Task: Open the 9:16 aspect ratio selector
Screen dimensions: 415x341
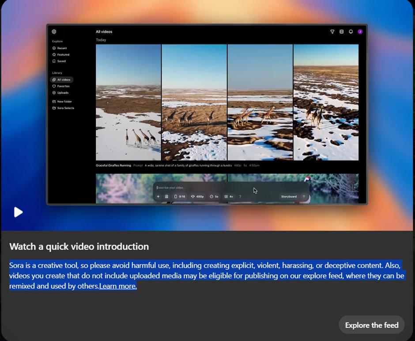Action: pyautogui.click(x=180, y=196)
